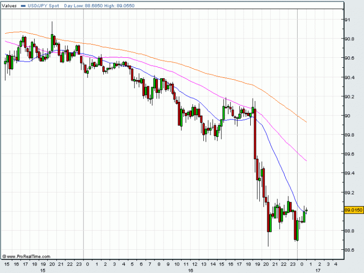Click the Day Low/High readout text
364x273 pixels.
tap(95, 5)
